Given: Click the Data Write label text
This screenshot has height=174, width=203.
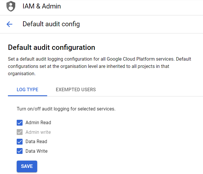Looking at the screenshot, I should [x=36, y=151].
